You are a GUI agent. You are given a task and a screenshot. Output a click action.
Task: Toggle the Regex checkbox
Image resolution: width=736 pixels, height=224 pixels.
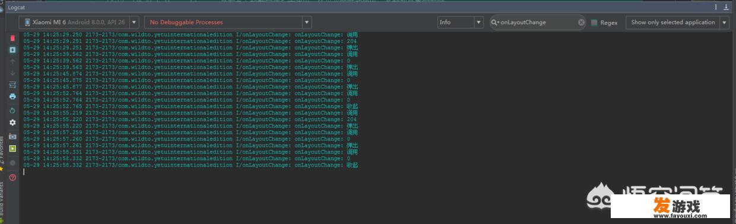point(594,23)
